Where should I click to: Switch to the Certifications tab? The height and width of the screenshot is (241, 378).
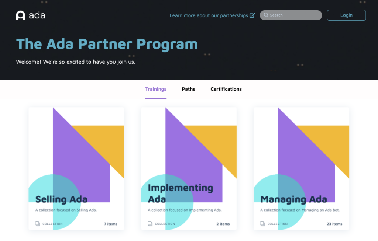point(226,89)
